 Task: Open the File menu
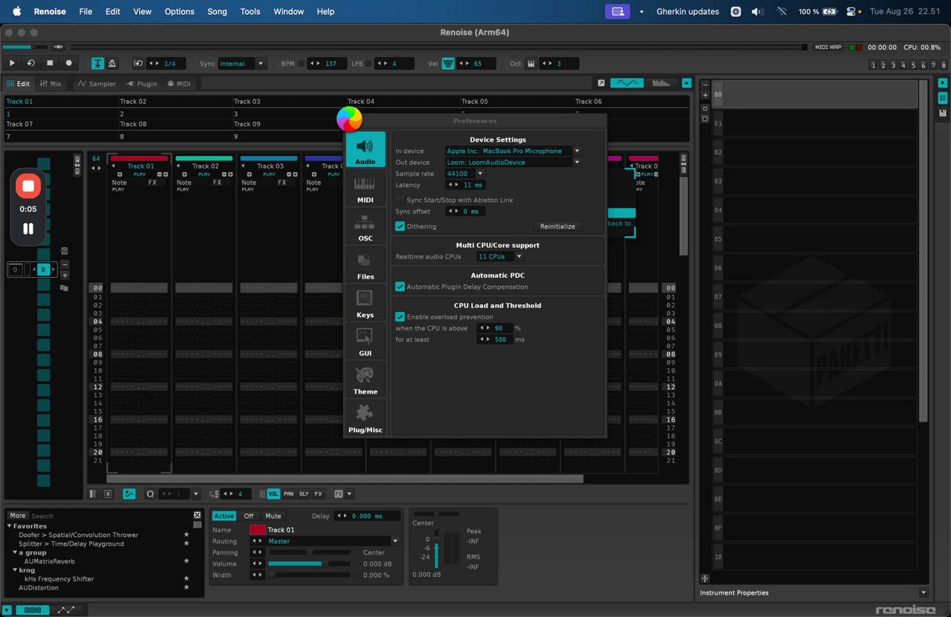[85, 12]
